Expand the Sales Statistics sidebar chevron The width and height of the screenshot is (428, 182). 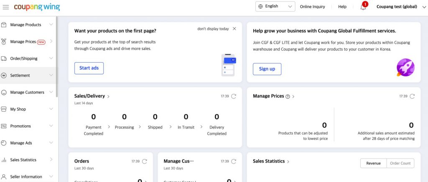[x=51, y=159]
